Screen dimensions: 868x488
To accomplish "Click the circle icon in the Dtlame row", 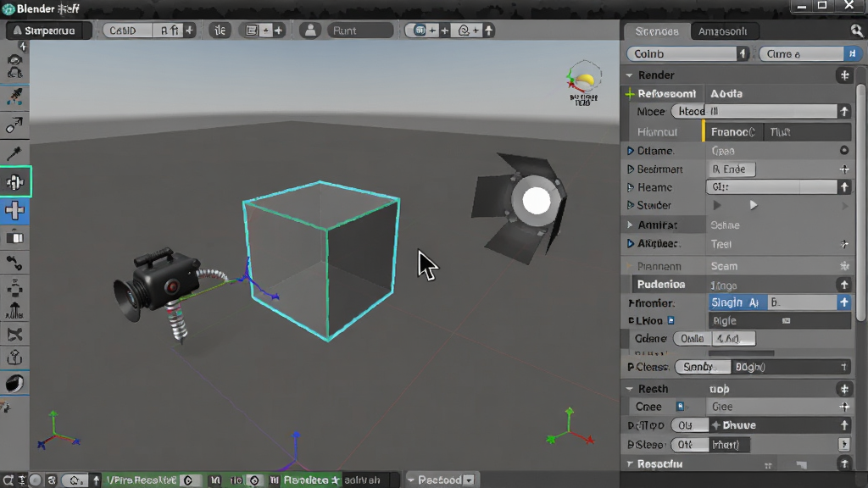I will (x=844, y=151).
